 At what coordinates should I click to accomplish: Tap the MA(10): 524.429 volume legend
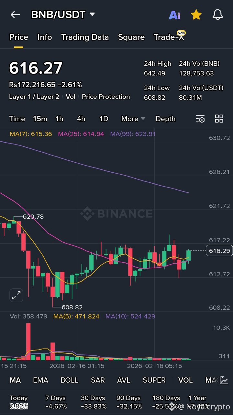tap(130, 316)
